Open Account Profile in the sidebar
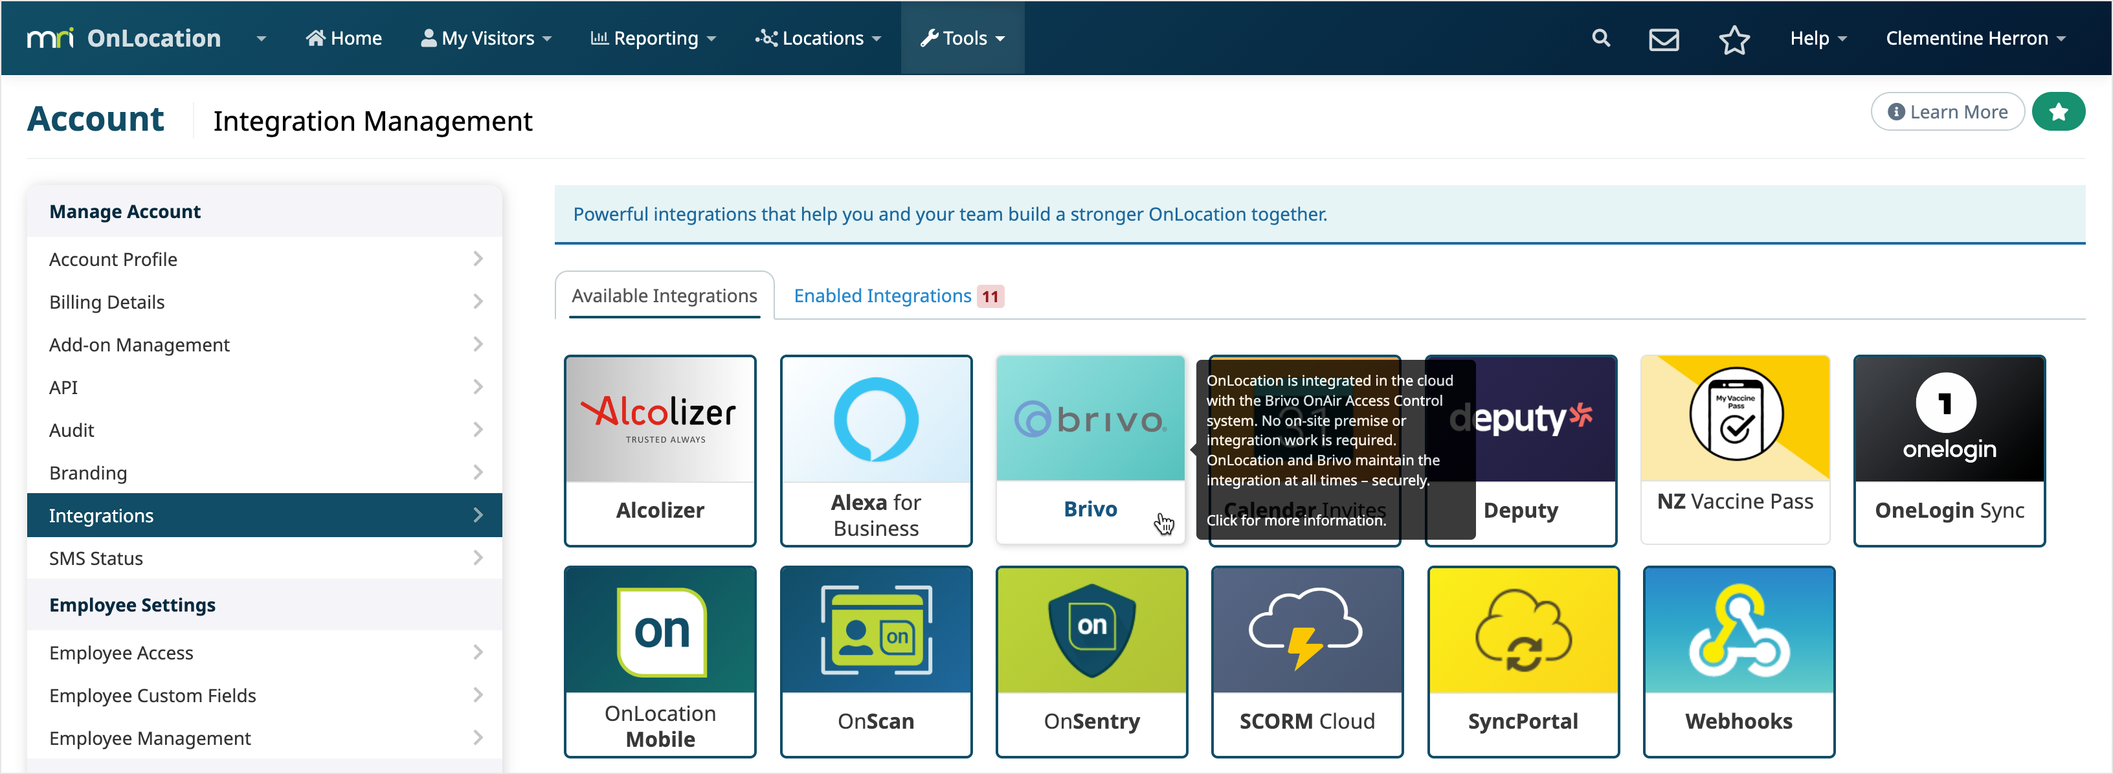2113x774 pixels. 264,259
